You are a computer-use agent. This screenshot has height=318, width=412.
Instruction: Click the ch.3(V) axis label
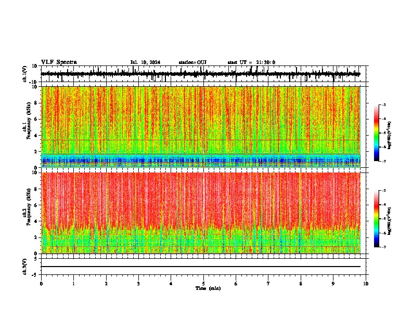[25, 267]
